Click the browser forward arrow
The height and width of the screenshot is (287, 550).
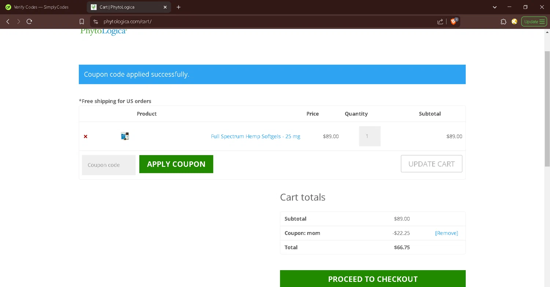[19, 22]
